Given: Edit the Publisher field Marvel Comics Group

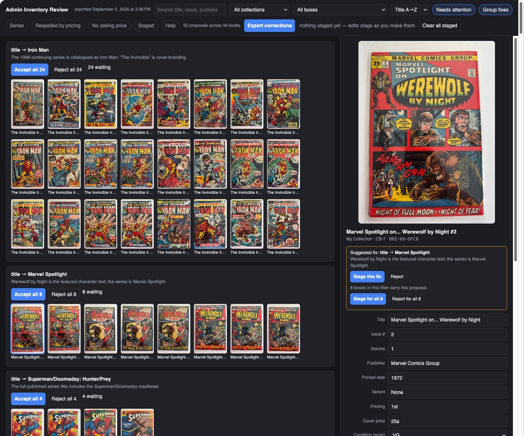Looking at the screenshot, I should [447, 363].
